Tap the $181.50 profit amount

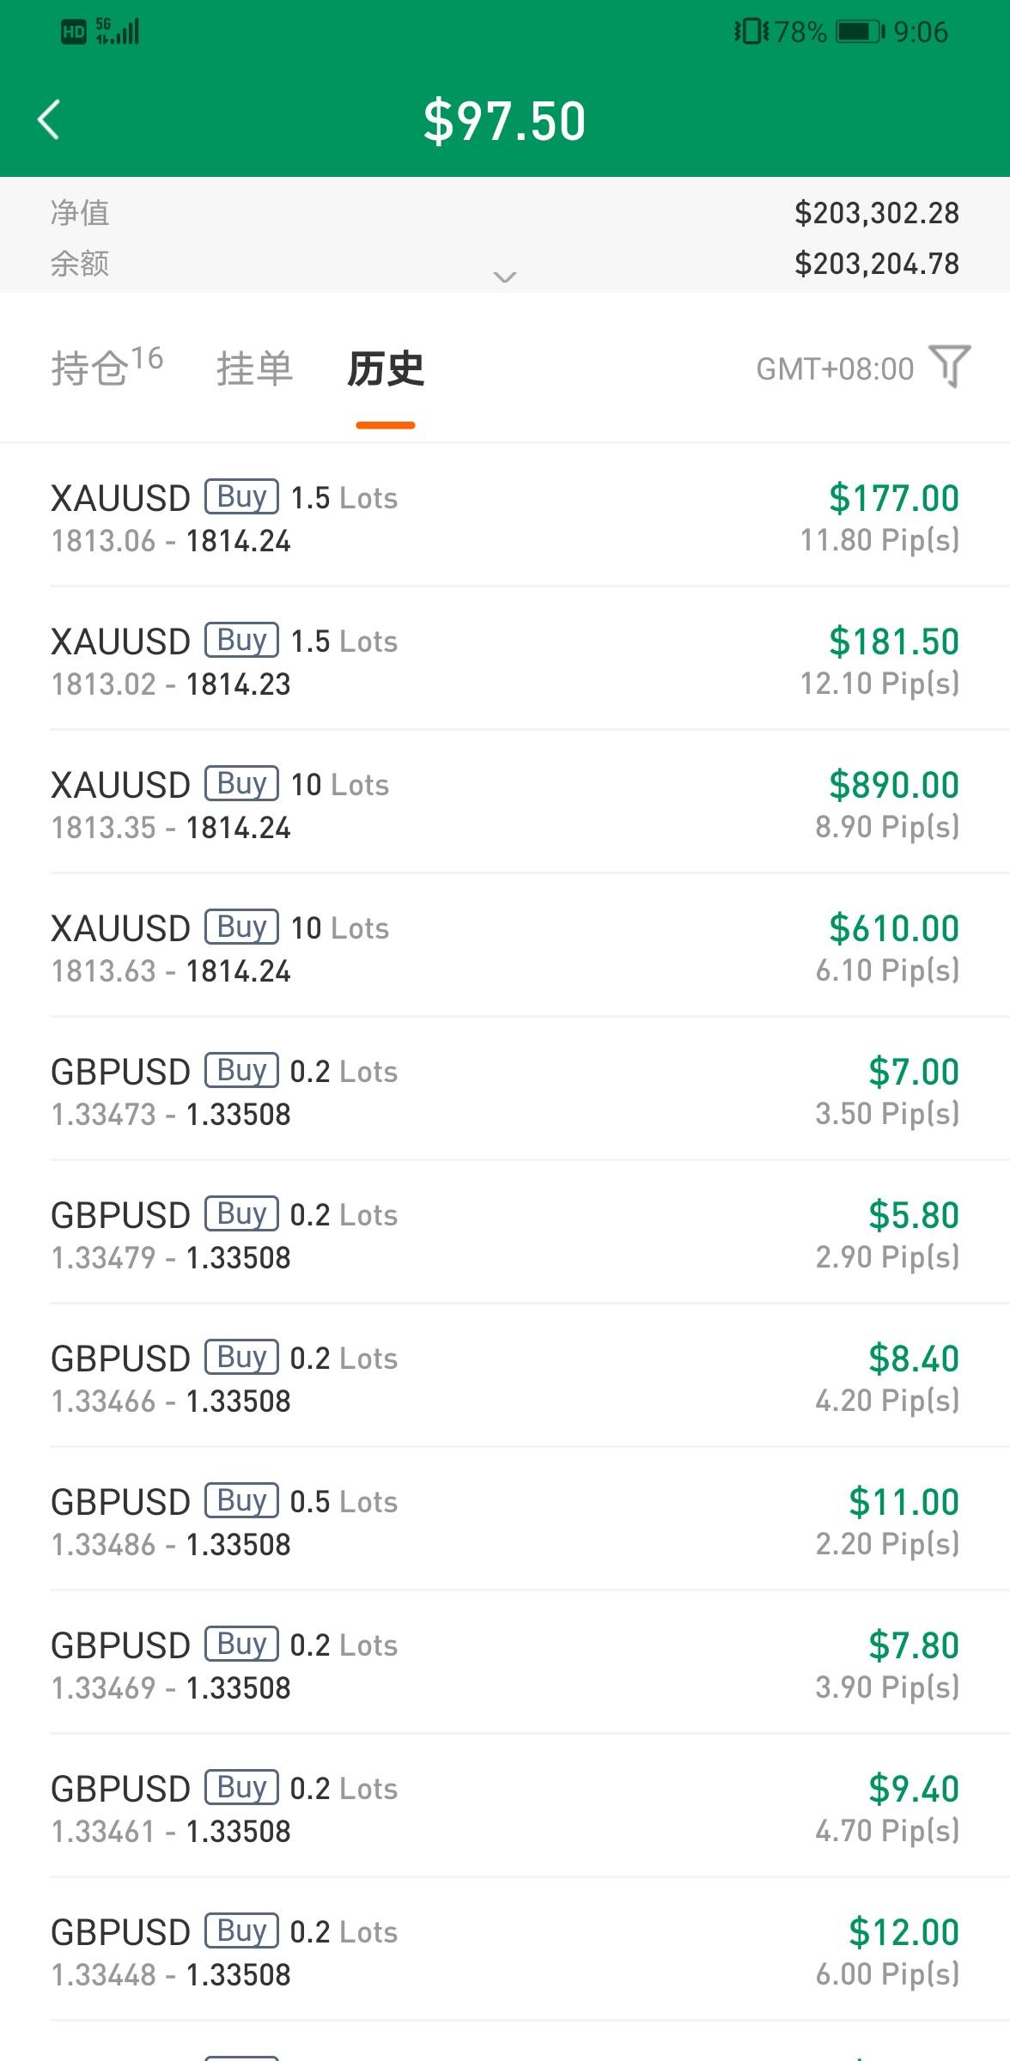893,641
